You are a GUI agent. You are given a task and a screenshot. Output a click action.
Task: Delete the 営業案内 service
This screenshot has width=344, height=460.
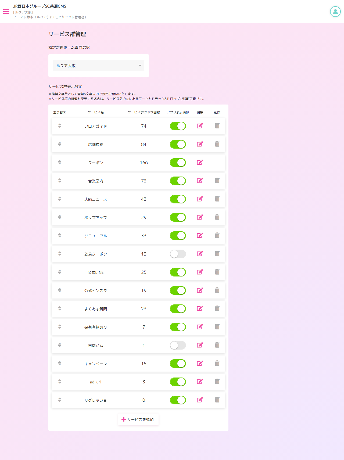tap(217, 181)
